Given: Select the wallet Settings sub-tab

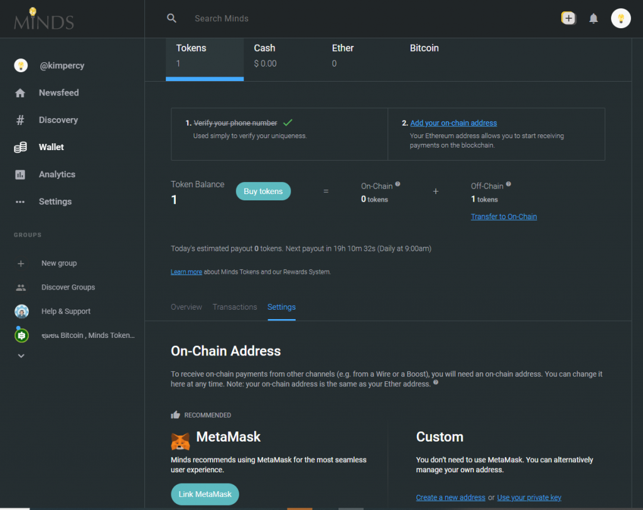Looking at the screenshot, I should click(x=281, y=307).
